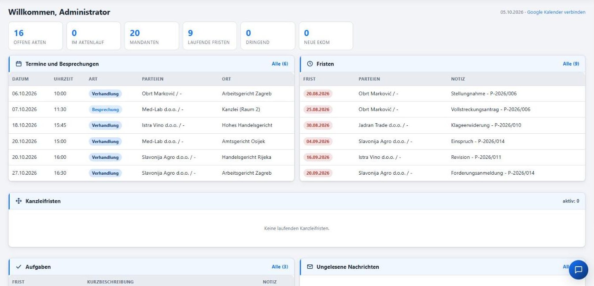Click the calendar icon beside Termine und Besprechungen
This screenshot has height=286, width=594.
(x=18, y=64)
